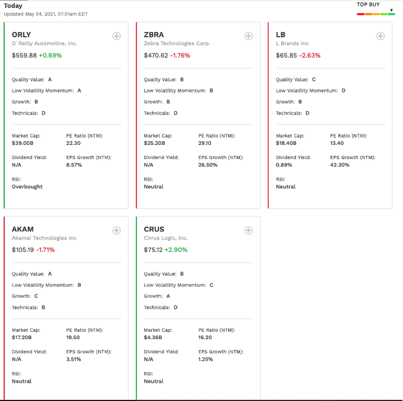Select AKAM change -1.71%
The width and height of the screenshot is (403, 401).
(x=45, y=250)
